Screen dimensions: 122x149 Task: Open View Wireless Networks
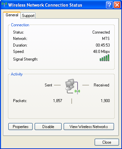coord(89,126)
